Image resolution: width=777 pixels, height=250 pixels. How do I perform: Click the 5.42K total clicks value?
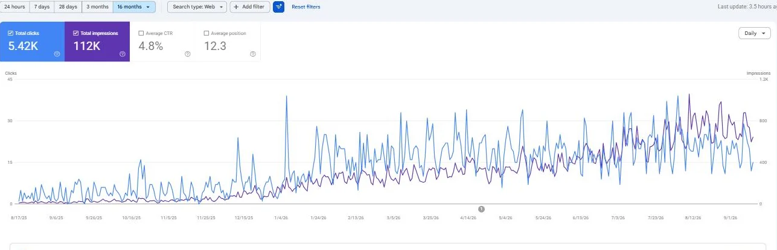click(x=23, y=46)
